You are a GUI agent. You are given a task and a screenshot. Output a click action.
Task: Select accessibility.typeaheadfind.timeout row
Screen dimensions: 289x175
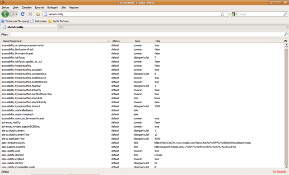click(x=143, y=106)
